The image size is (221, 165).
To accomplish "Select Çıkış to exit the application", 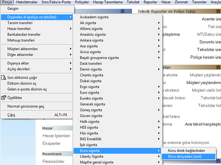I will point(11,115).
